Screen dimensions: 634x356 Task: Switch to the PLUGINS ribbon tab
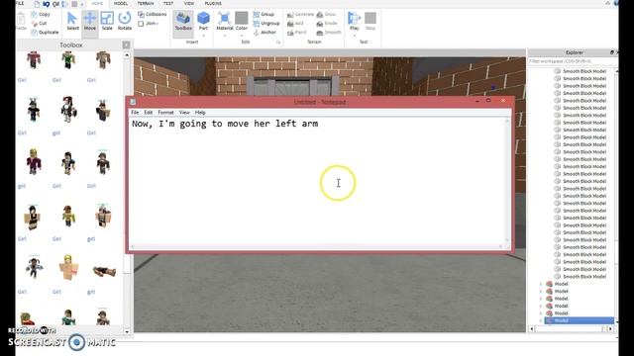pos(213,3)
